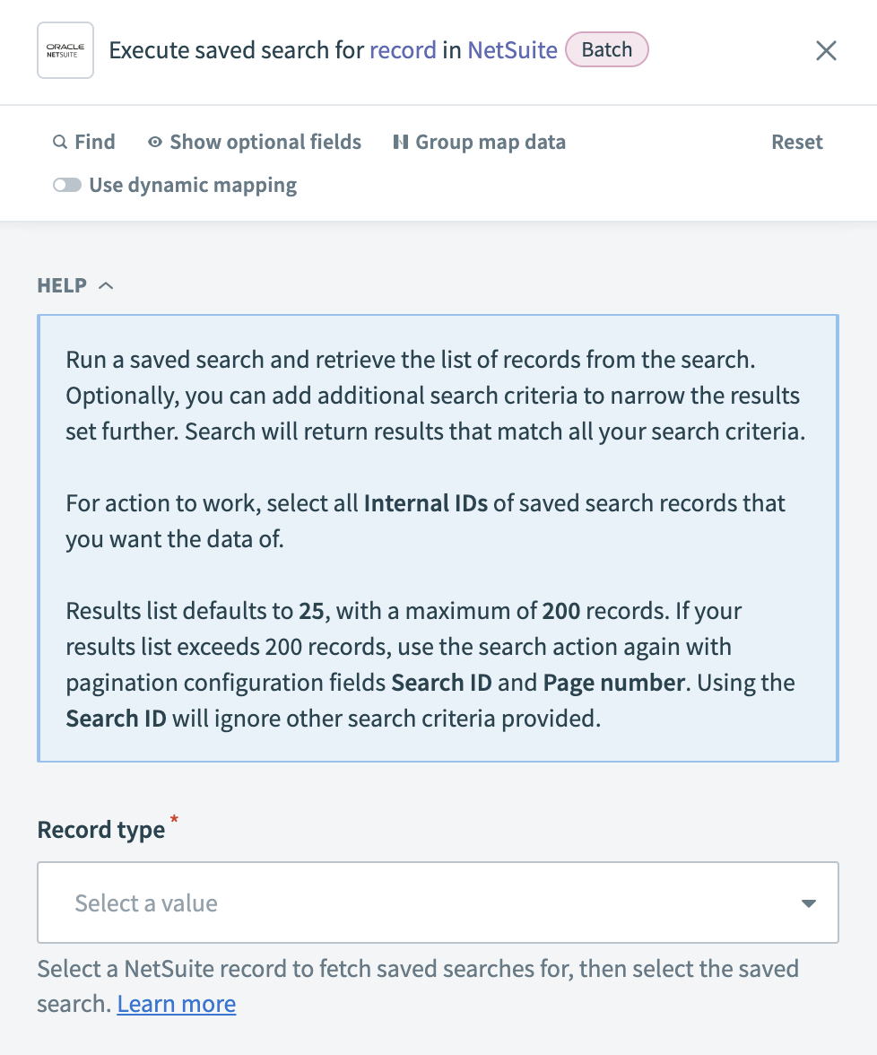Viewport: 877px width, 1055px height.
Task: Enable Use dynamic mapping
Action: (x=67, y=185)
